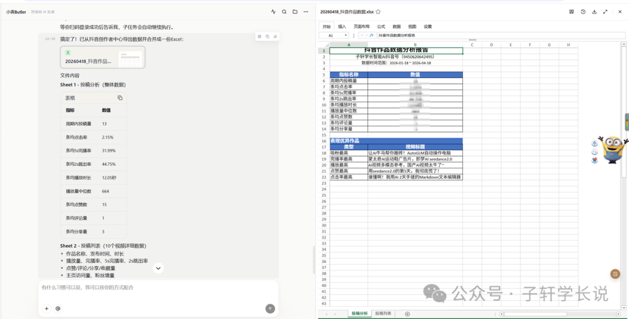Click the 条均点击率 row in chat table
Image resolution: width=629 pixels, height=319 pixels.
coord(94,137)
